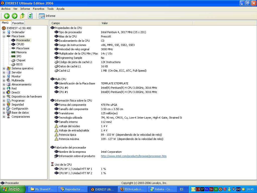Click the green Back arrow toolbar icon
This screenshot has width=257, height=193.
(7, 16)
